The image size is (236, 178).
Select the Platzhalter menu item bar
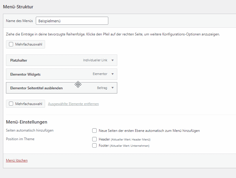coord(61,60)
